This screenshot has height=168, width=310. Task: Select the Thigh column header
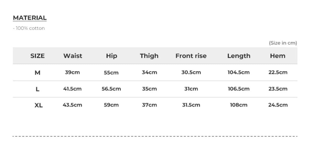(x=149, y=56)
